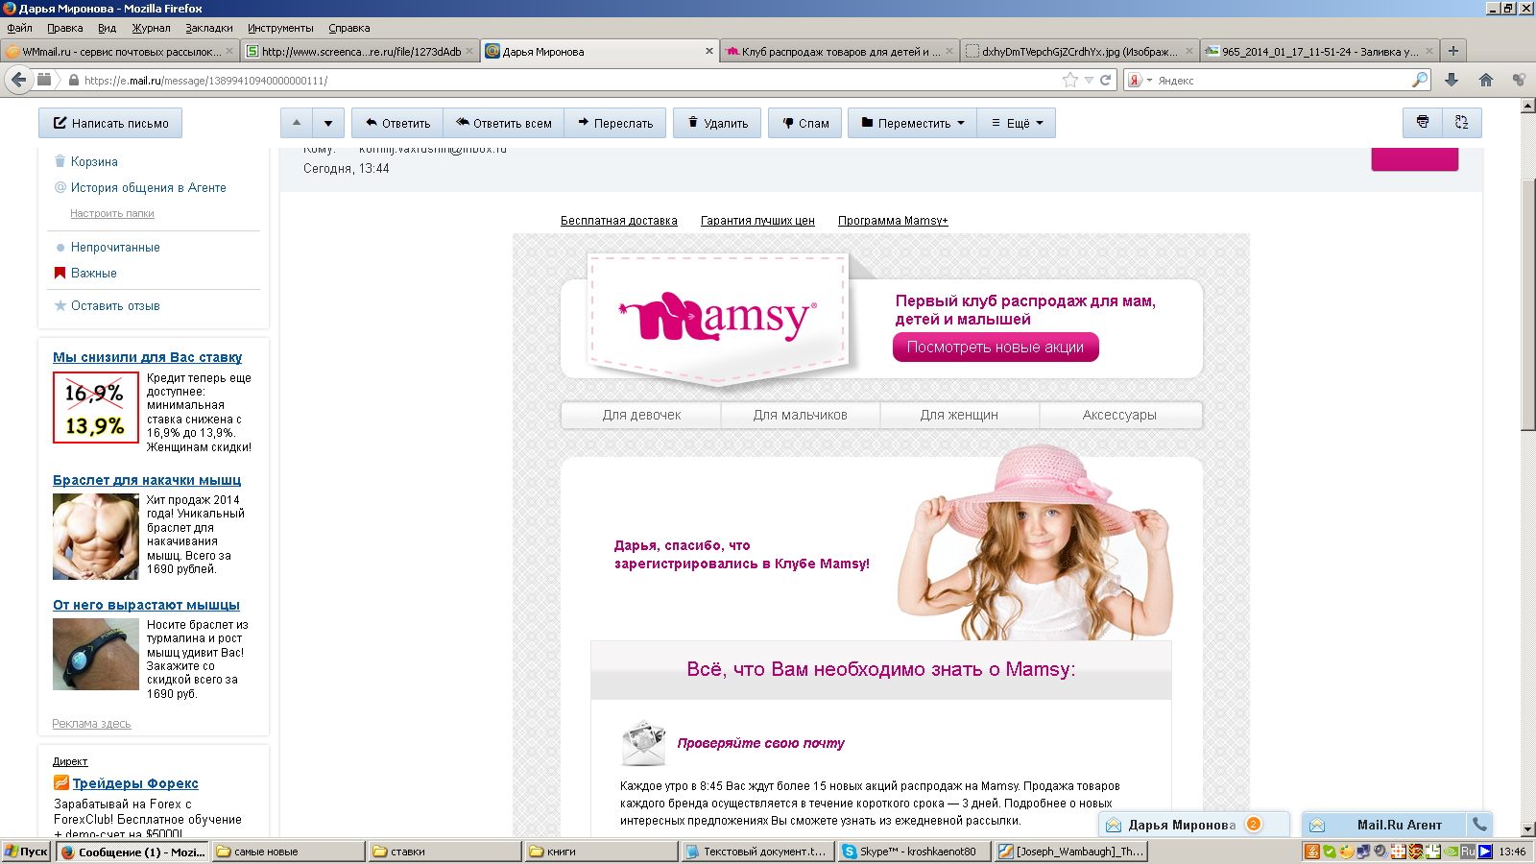Open the Справка menu
1536x864 pixels.
tap(349, 28)
